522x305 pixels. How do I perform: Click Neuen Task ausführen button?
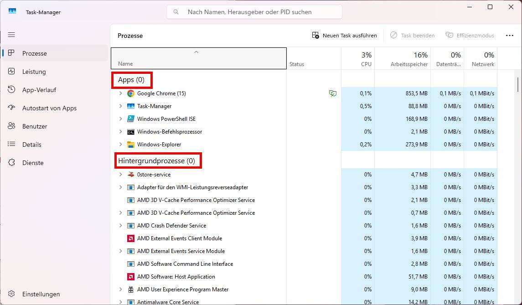click(345, 36)
